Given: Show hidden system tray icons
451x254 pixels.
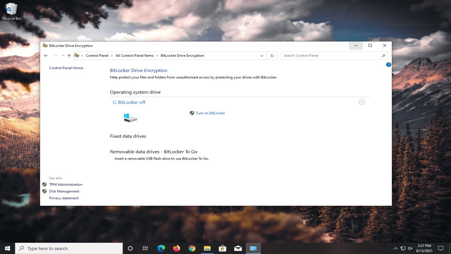Looking at the screenshot, I should tap(395, 248).
